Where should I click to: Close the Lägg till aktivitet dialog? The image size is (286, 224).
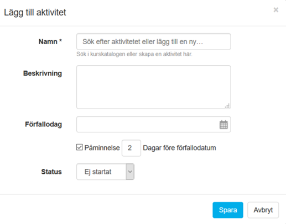pos(276,10)
